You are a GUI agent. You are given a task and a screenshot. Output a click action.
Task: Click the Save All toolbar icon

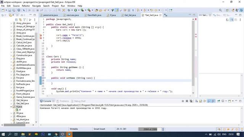point(14,10)
